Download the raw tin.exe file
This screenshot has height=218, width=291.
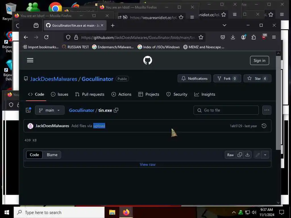[248, 155]
